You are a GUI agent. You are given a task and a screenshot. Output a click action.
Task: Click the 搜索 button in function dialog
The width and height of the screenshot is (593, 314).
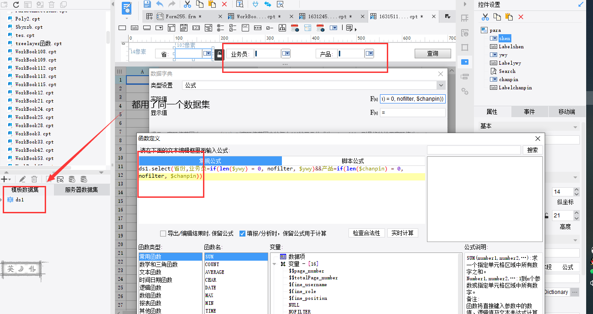532,150
